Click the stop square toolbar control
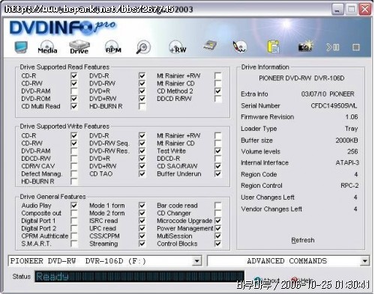Viewport: 375px width, 294px height. 355,47
